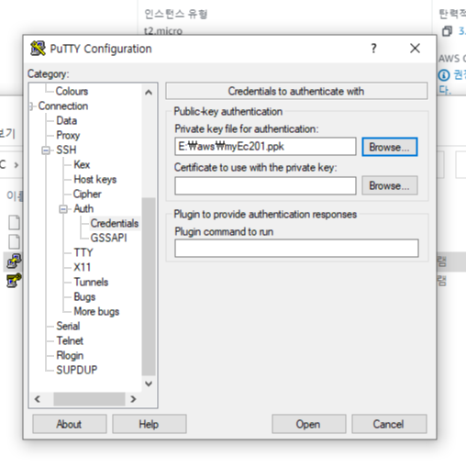Click the vertical scrollbar thumb in category tree
This screenshot has width=466, height=467.
point(149,286)
